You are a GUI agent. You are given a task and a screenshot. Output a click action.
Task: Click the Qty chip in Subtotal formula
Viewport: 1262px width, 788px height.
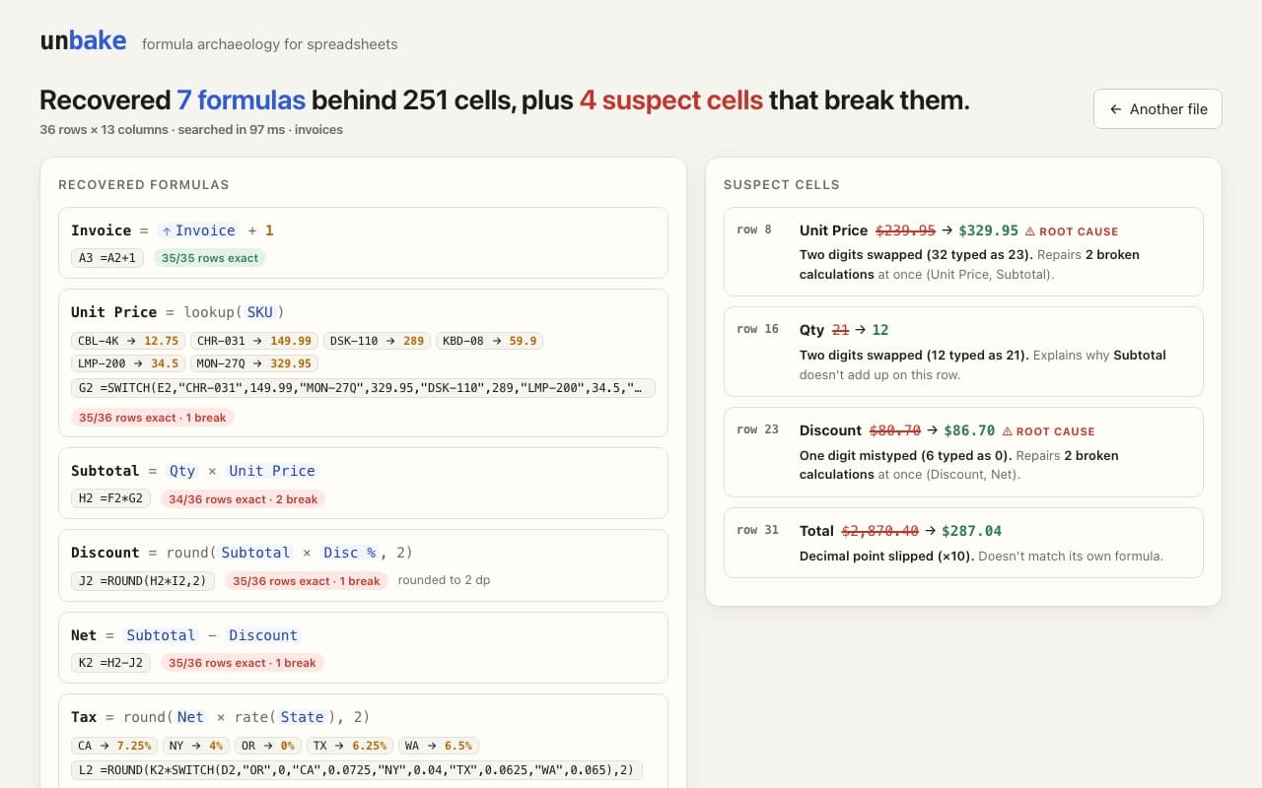pyautogui.click(x=182, y=471)
